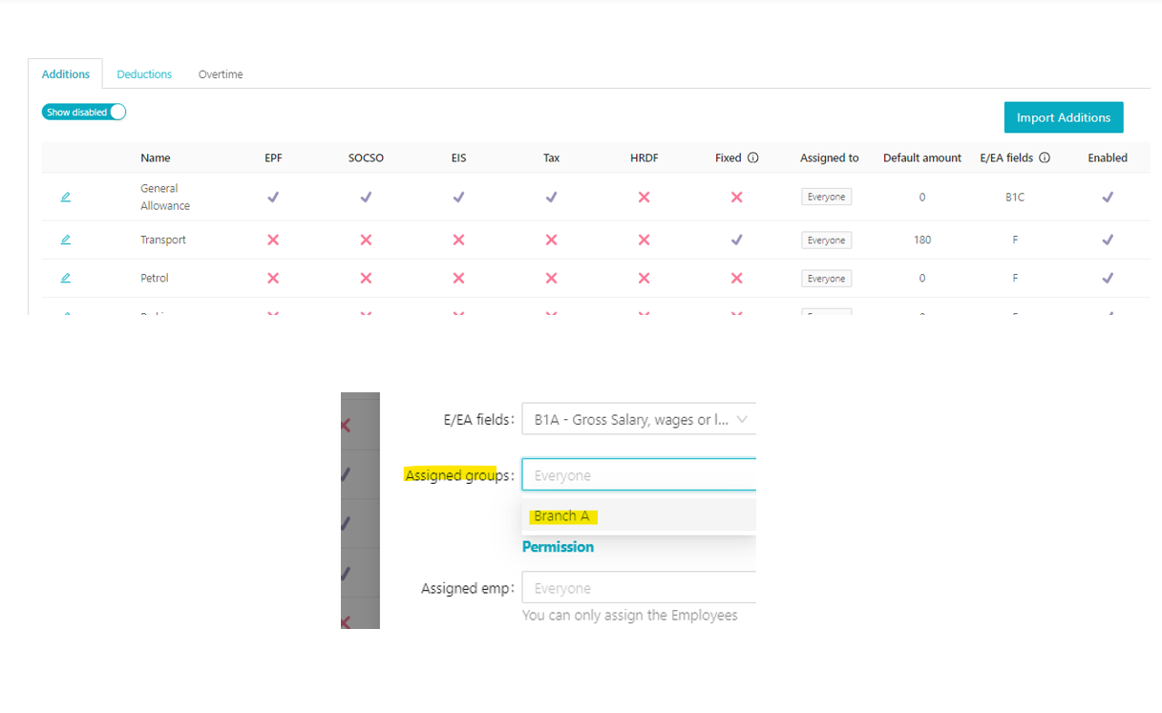Open the E/EA fields dropdown showing B1A
The width and height of the screenshot is (1162, 713).
tap(639, 419)
